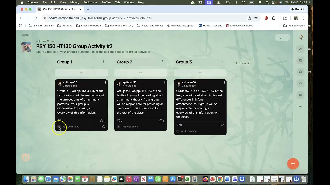The image size is (330, 185).
Task: Click the Gemini button
Action: (298, 9)
